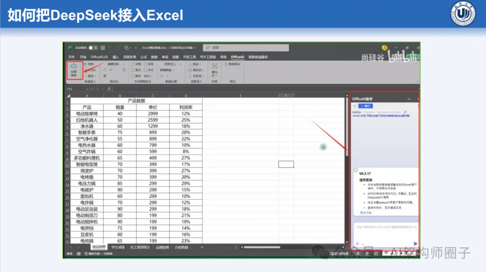The image size is (486, 272).
Task: Select the 员工绩效统计 sheet tab
Action: [x=140, y=247]
